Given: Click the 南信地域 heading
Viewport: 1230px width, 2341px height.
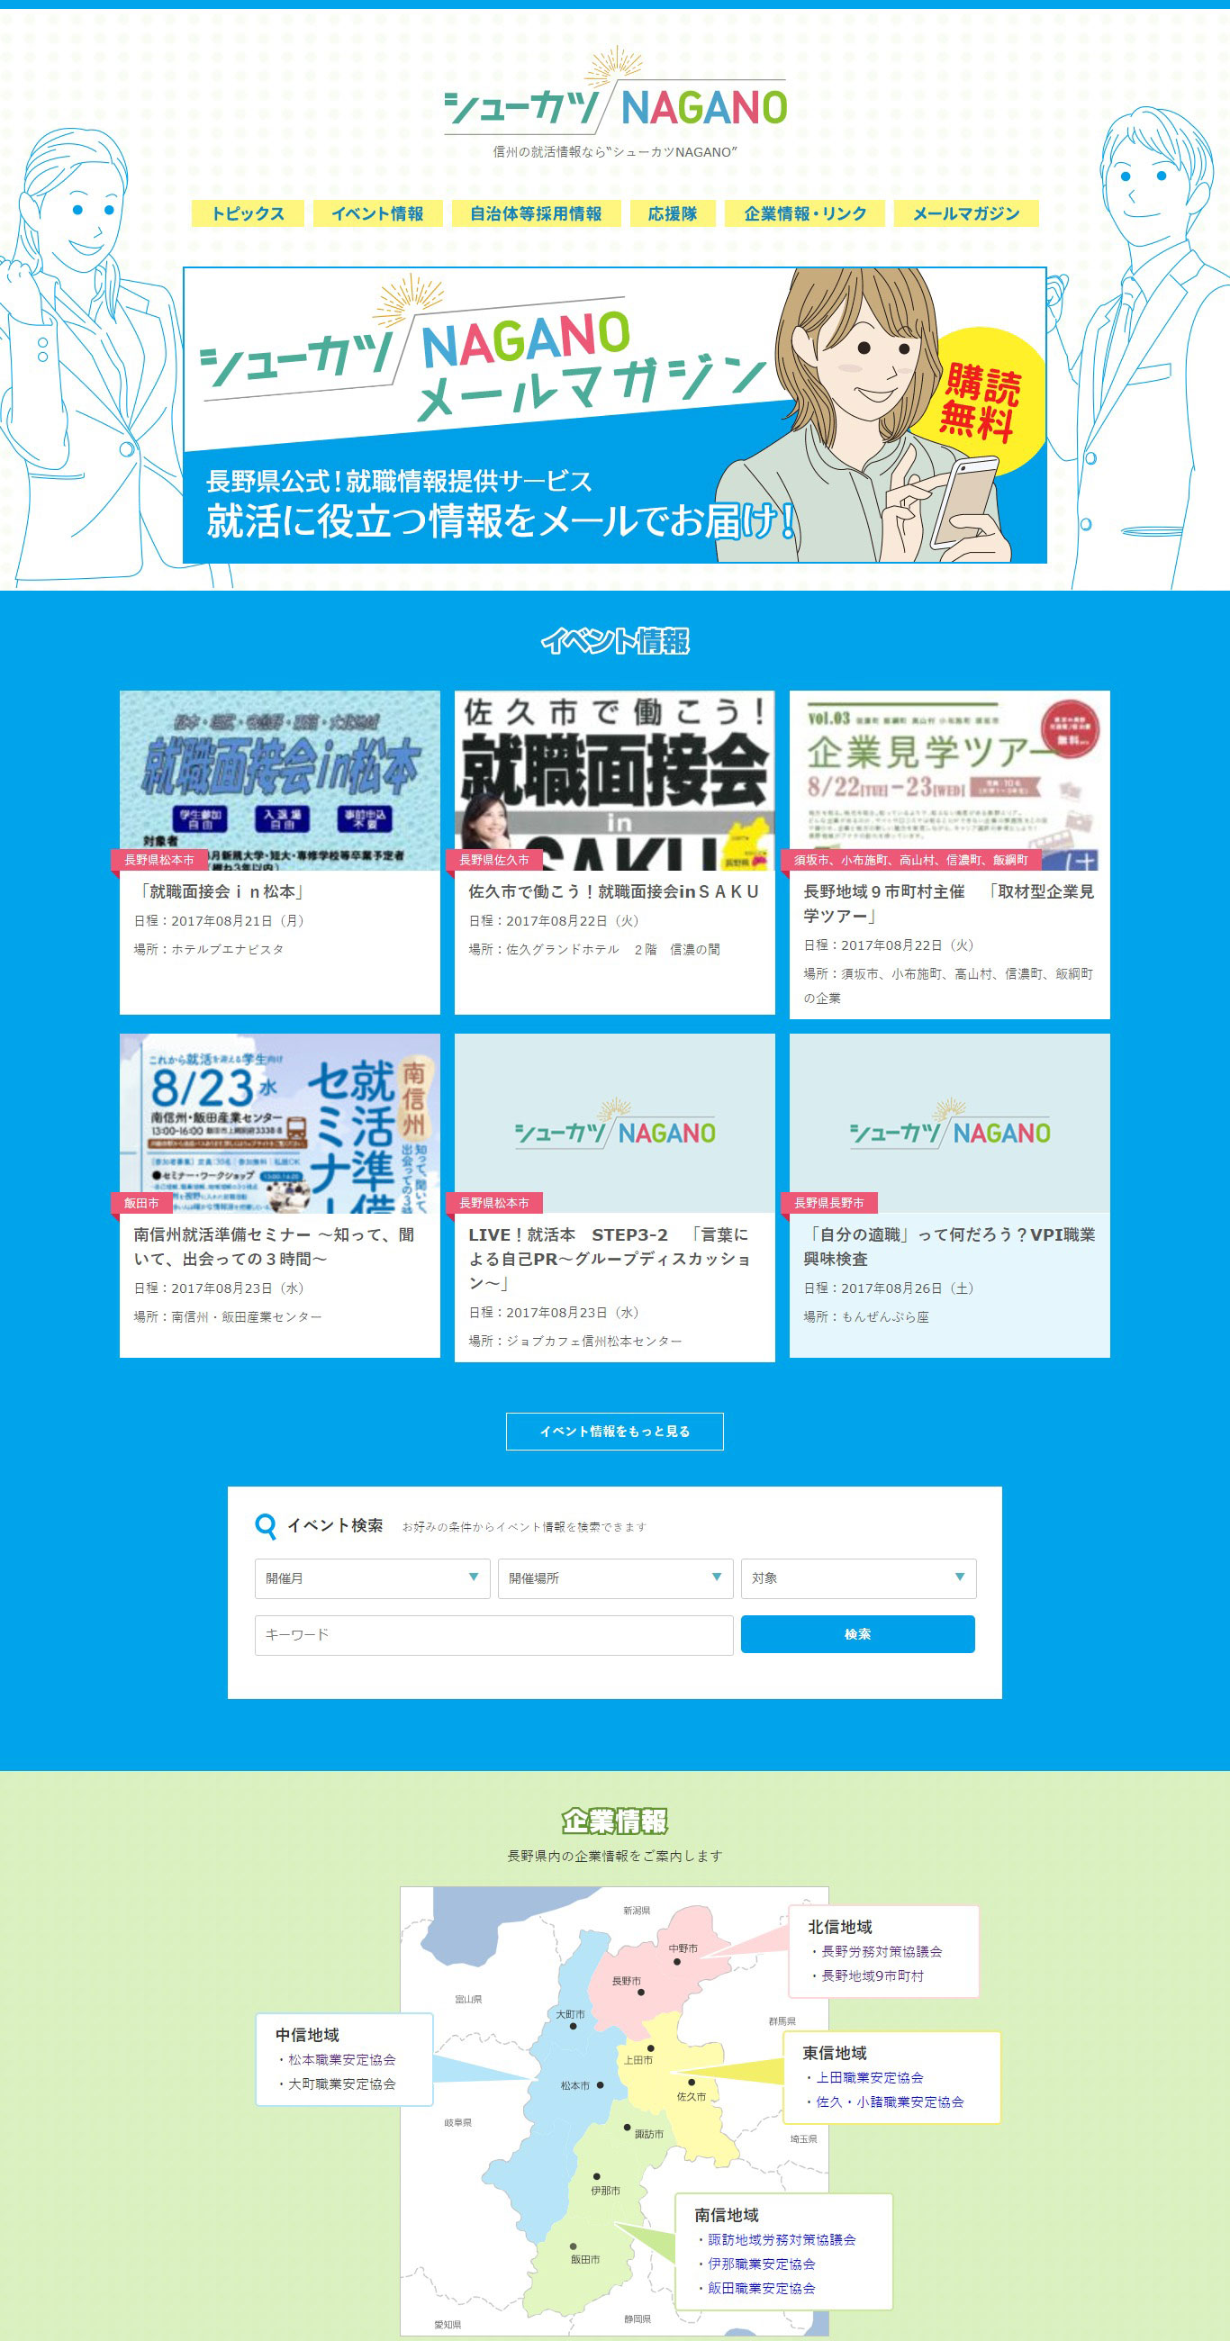Looking at the screenshot, I should [x=727, y=2215].
